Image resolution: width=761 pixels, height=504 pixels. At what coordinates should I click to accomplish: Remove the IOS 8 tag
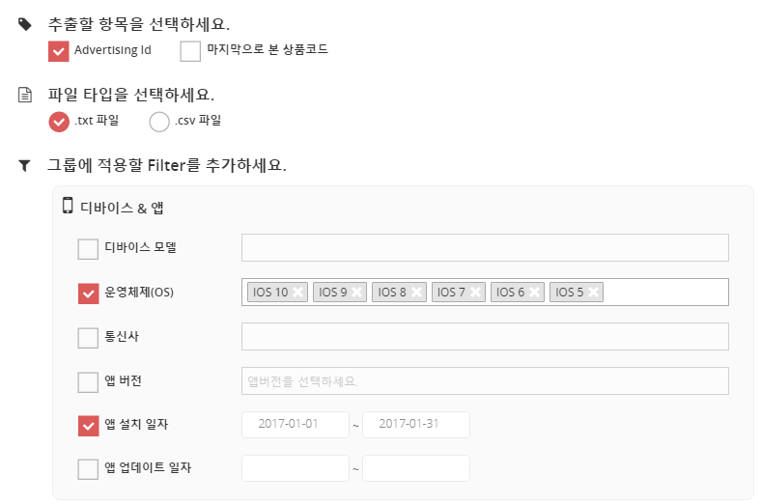tap(417, 293)
